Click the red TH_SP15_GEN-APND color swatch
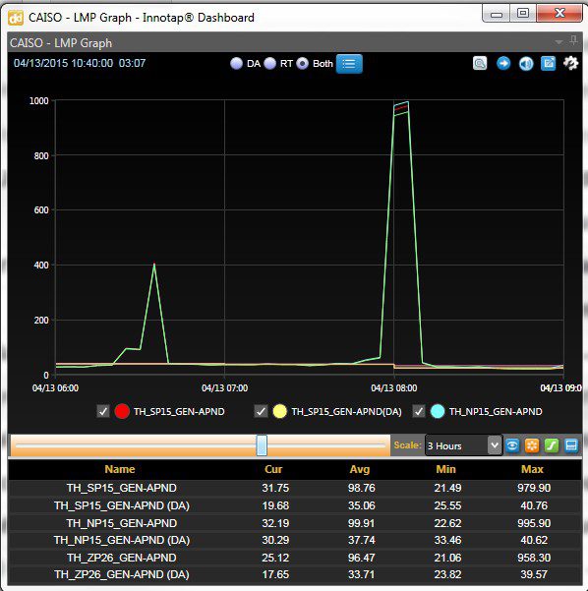 coord(122,411)
